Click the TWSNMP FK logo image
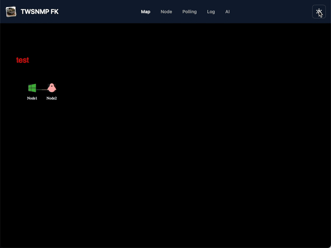Image resolution: width=331 pixels, height=248 pixels. 11,12
